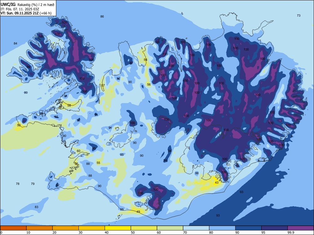Viewport: 314px width, 235px height.
Task: Click the value 55 in the southwest interior
Action: tap(98, 163)
